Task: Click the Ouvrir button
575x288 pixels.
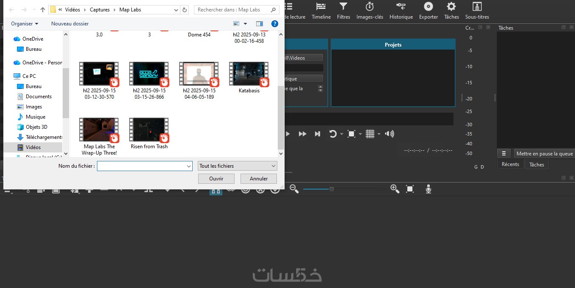Action: click(x=216, y=179)
